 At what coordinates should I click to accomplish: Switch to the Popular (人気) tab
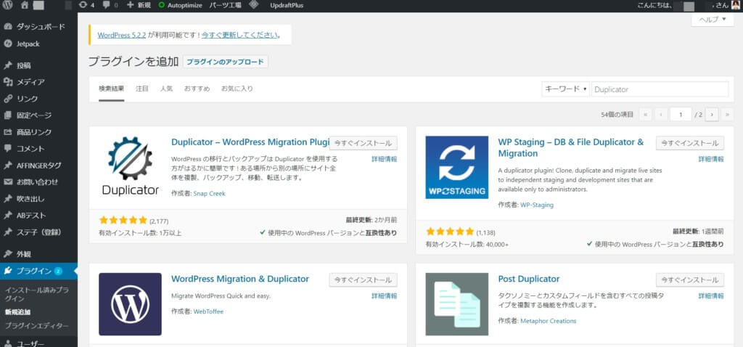(x=166, y=89)
